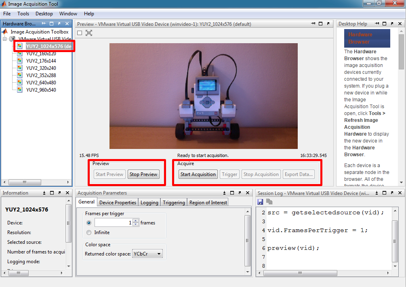The width and height of the screenshot is (406, 287).
Task: Click scroll down arrow in Information panel
Action: click(x=69, y=266)
